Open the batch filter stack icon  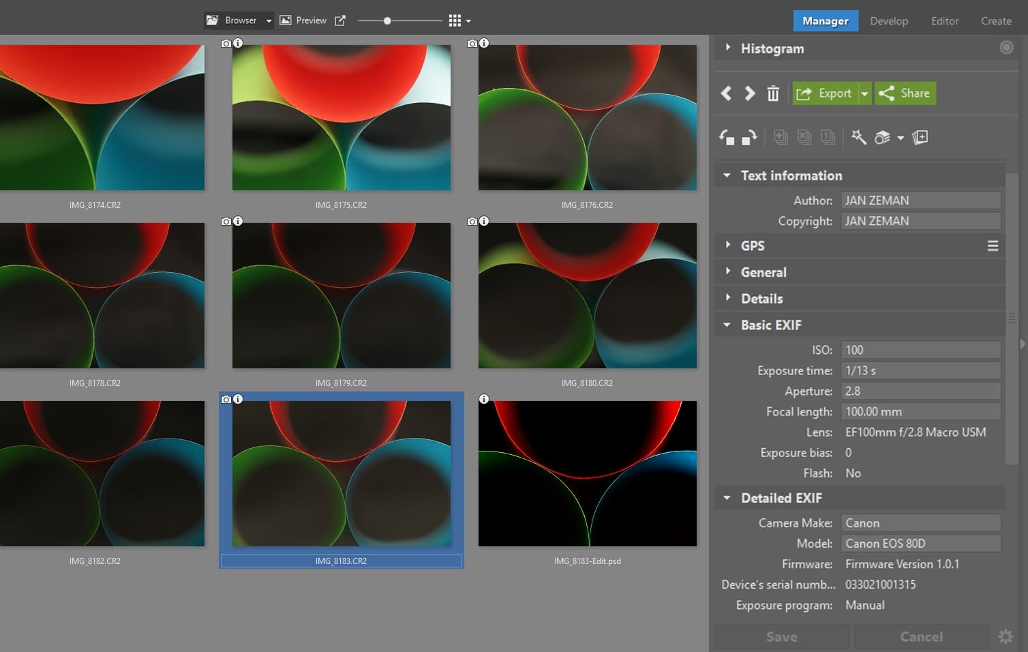point(881,136)
